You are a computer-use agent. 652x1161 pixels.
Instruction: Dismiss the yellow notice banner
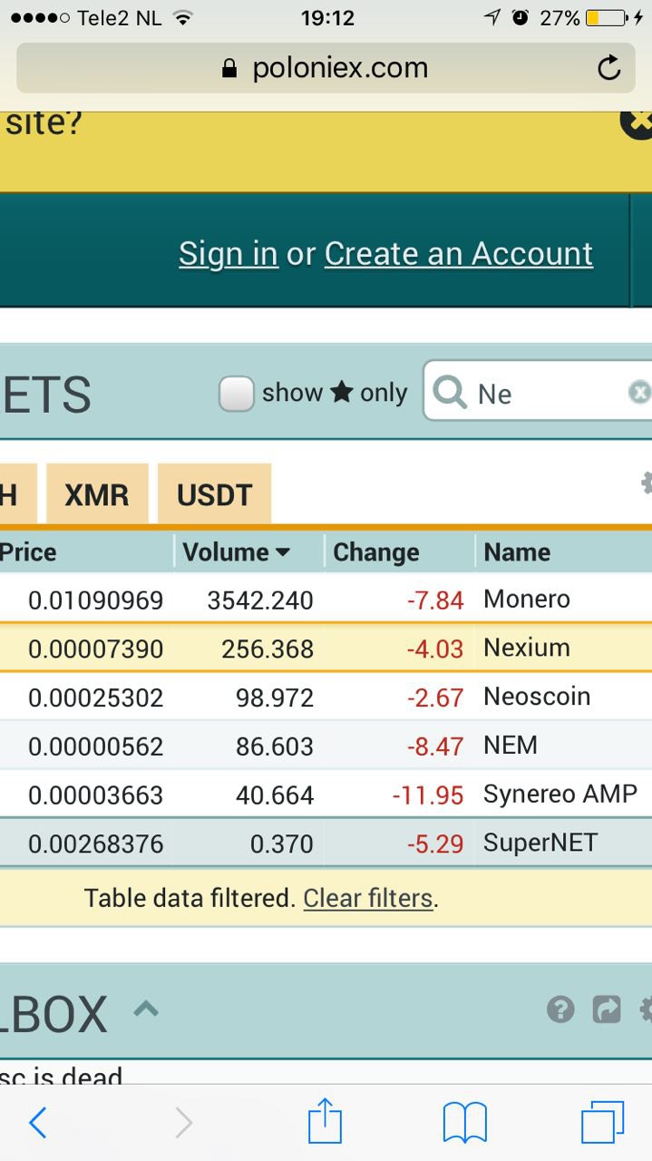638,122
